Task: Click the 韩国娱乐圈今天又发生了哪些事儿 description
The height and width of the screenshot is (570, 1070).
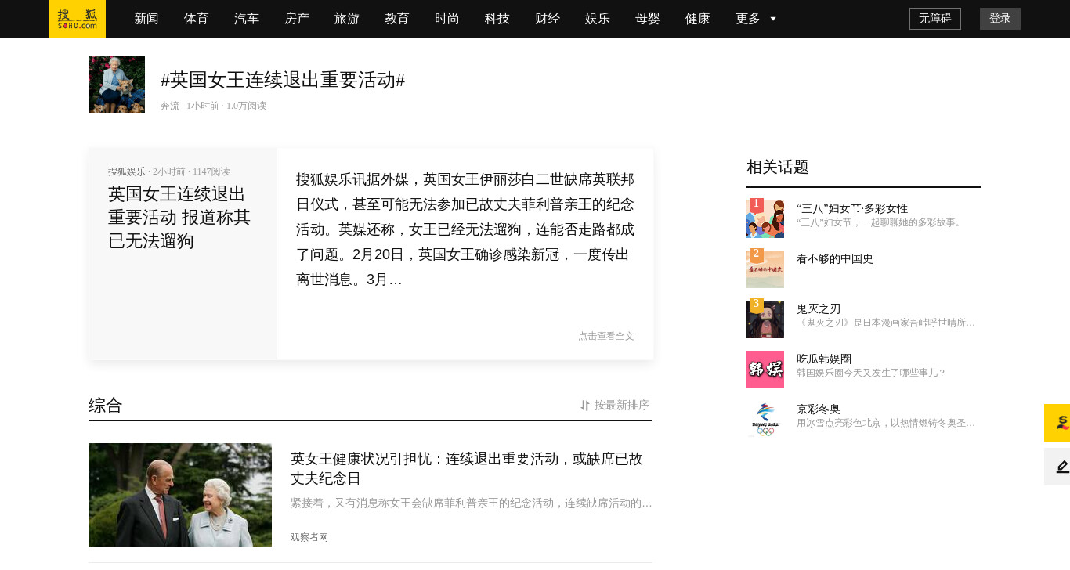Action: (871, 373)
